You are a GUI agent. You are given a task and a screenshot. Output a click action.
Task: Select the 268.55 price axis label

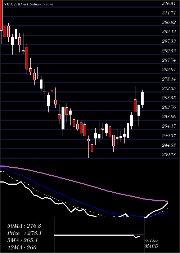pos(169,98)
